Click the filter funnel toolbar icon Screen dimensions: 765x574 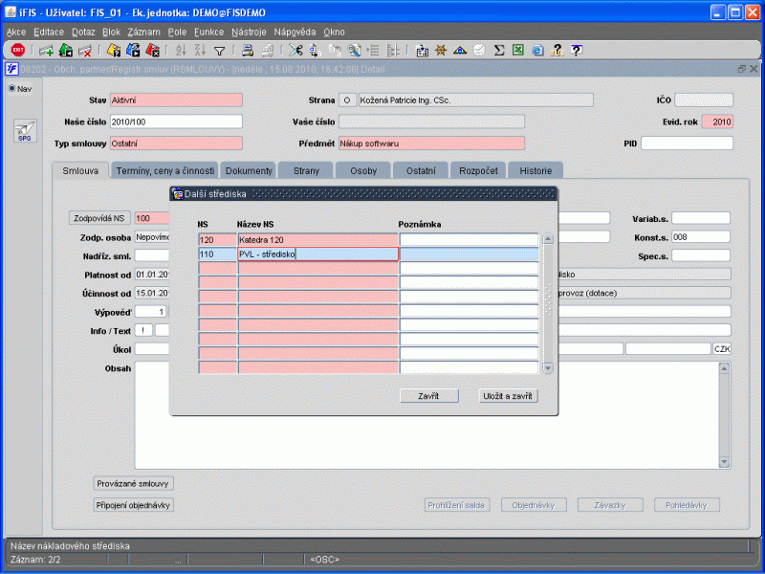[x=219, y=51]
